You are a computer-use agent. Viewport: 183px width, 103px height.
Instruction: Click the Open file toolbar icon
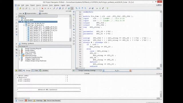pyautogui.click(x=20, y=8)
